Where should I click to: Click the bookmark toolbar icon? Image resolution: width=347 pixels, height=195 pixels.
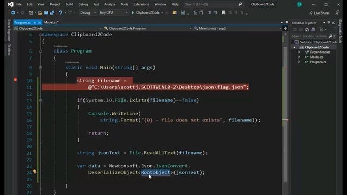coord(223,12)
